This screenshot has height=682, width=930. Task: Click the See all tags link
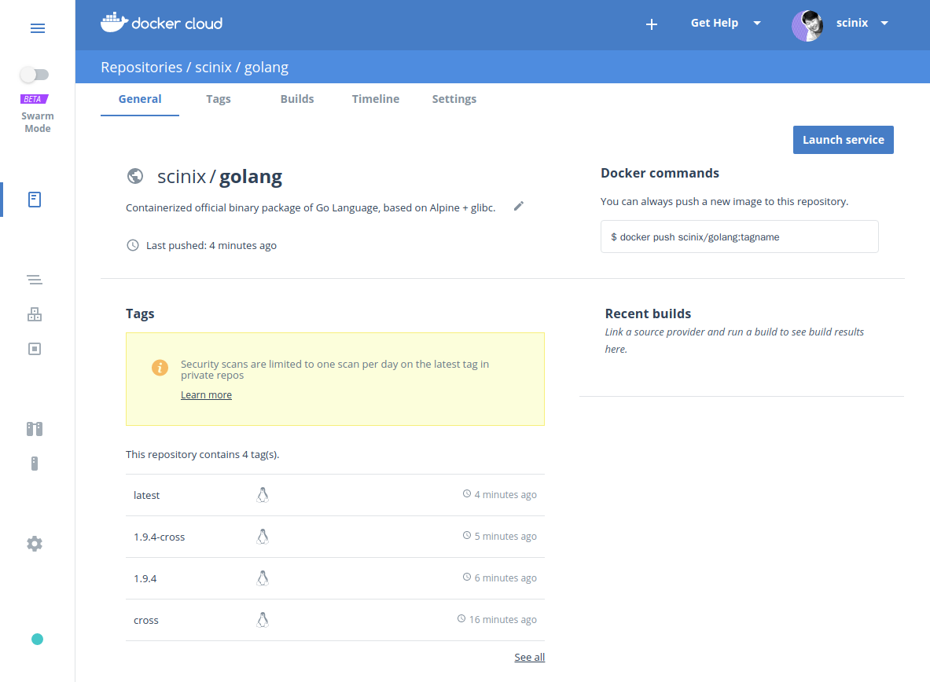(x=529, y=658)
